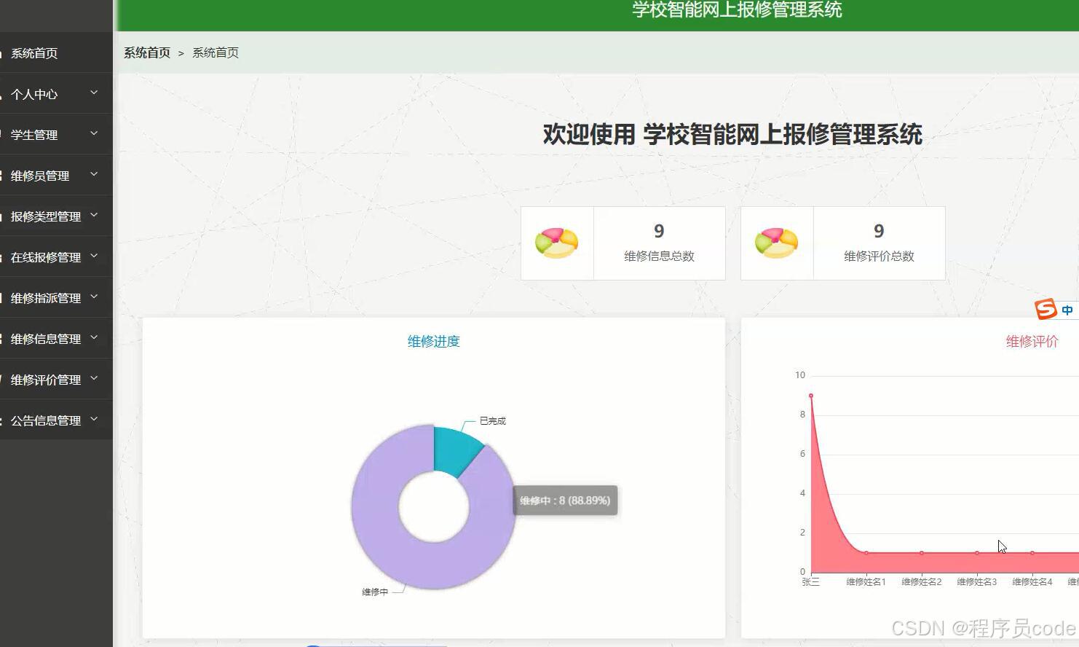Click the 报修类型管理 sidebar icon
This screenshot has height=647, width=1079.
[x=3, y=215]
